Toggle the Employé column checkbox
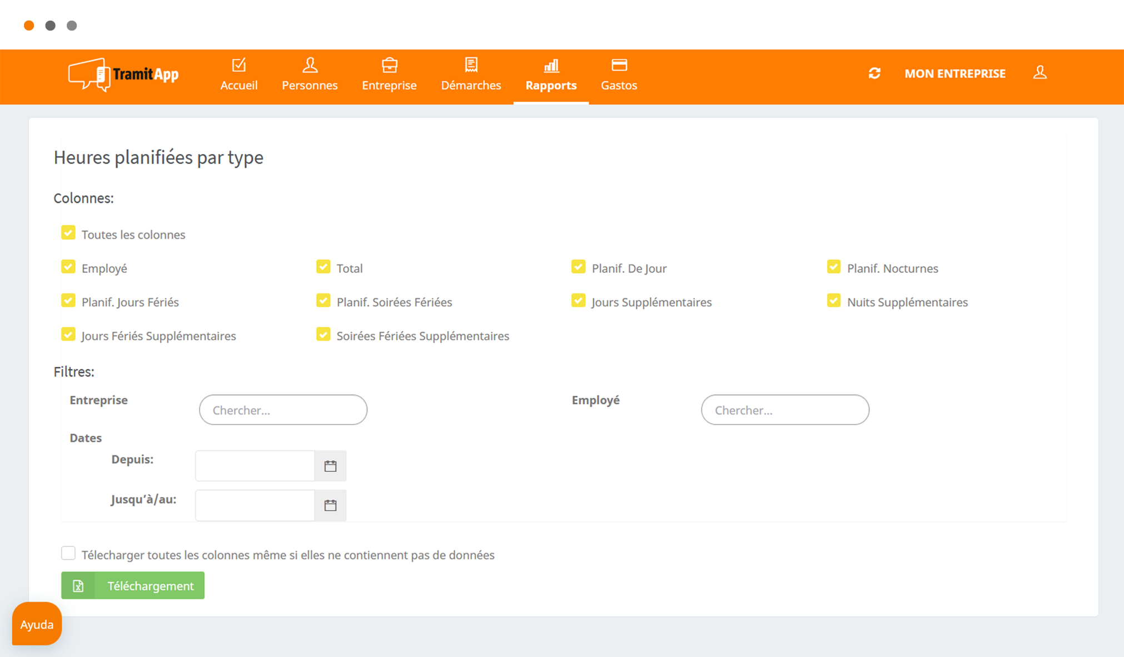Screen dimensions: 1124x657 click(68, 267)
